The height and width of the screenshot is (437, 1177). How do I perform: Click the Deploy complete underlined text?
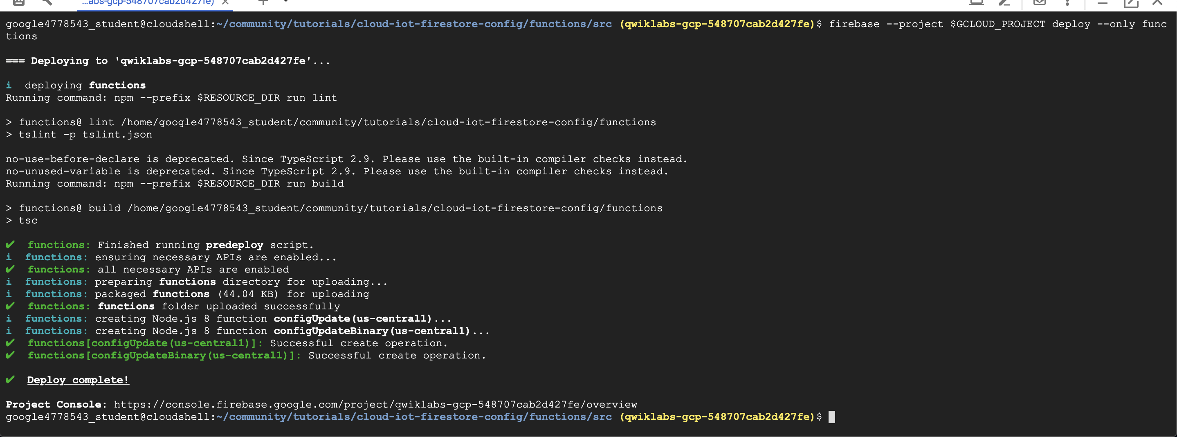[x=78, y=380]
